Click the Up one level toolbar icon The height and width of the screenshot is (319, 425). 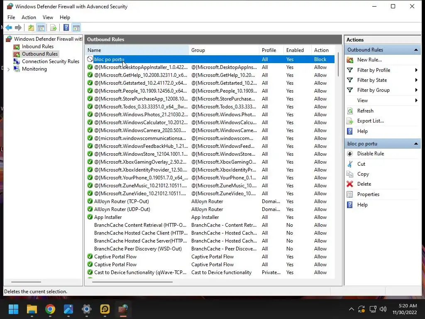(31, 27)
